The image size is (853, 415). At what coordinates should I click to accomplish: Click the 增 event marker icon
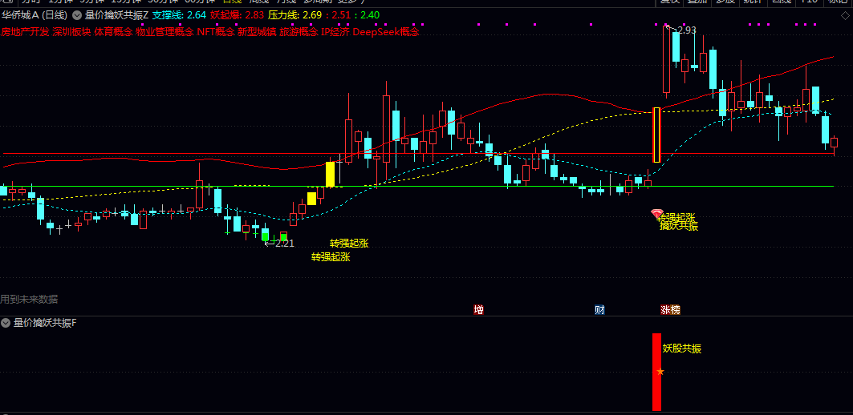[x=479, y=310]
